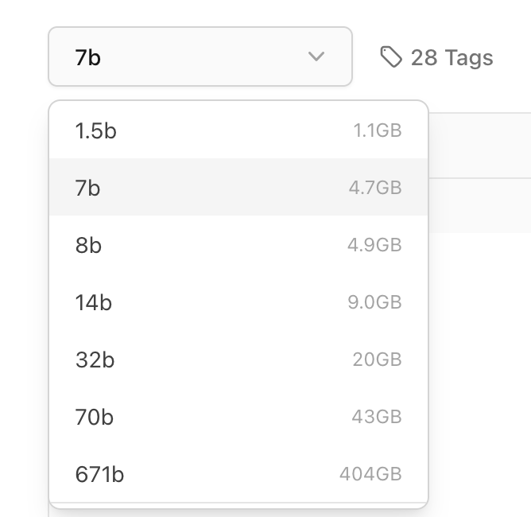Switch to the 32b model option

click(x=95, y=360)
